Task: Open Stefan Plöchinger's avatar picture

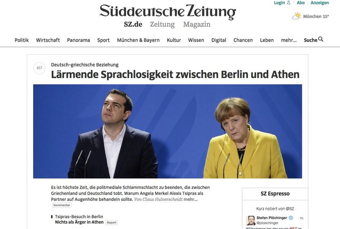Action: click(250, 220)
